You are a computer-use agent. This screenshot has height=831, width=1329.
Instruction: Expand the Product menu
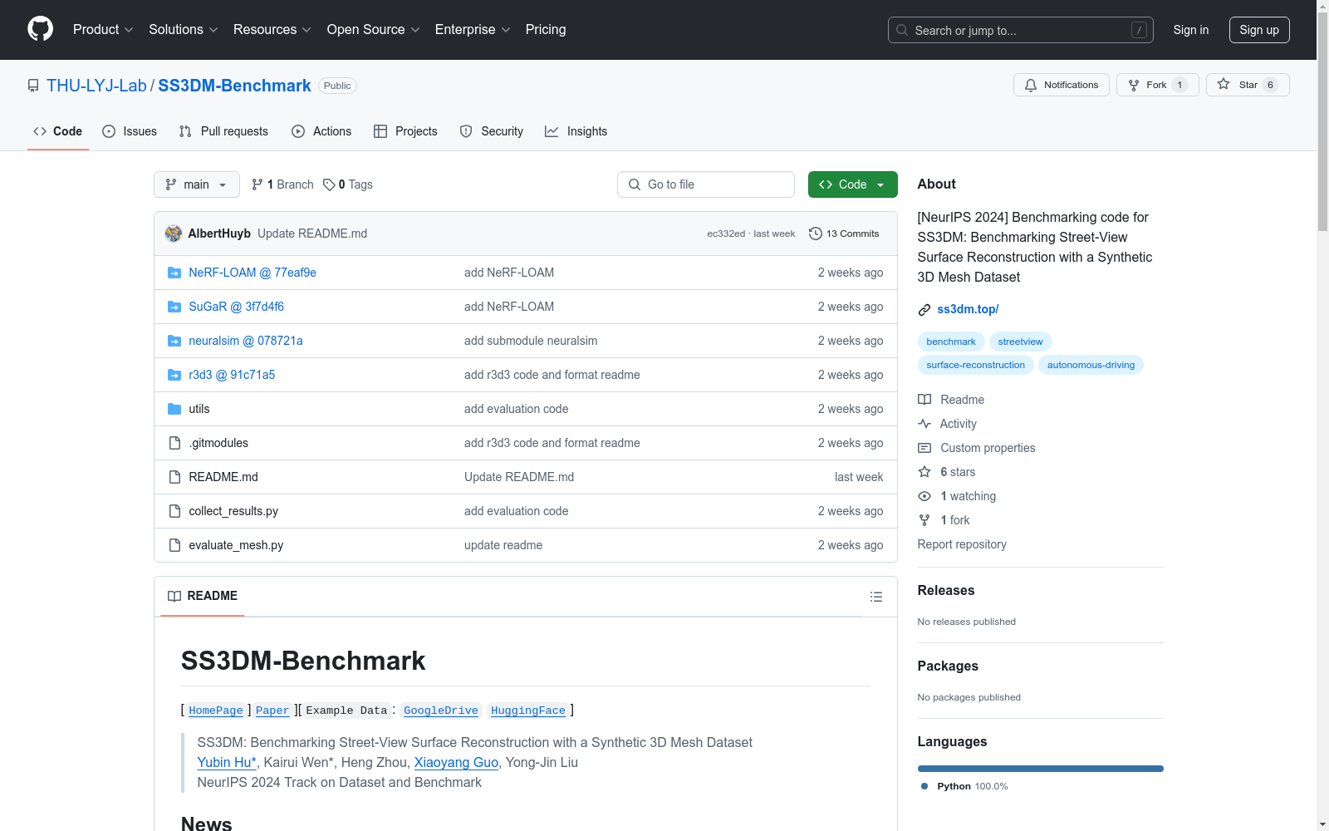point(103,29)
